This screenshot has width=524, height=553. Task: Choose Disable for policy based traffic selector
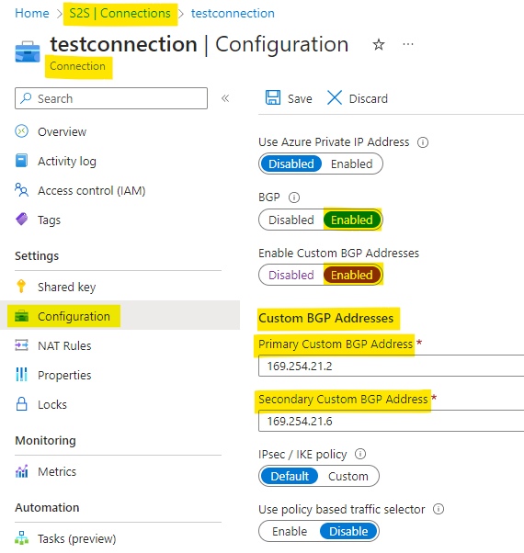pyautogui.click(x=348, y=531)
